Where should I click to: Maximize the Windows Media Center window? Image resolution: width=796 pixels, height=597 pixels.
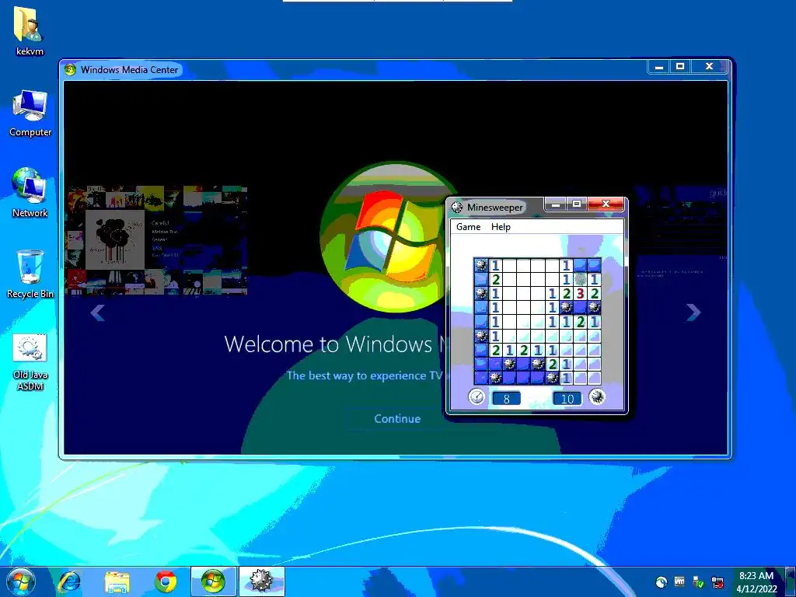pyautogui.click(x=680, y=67)
